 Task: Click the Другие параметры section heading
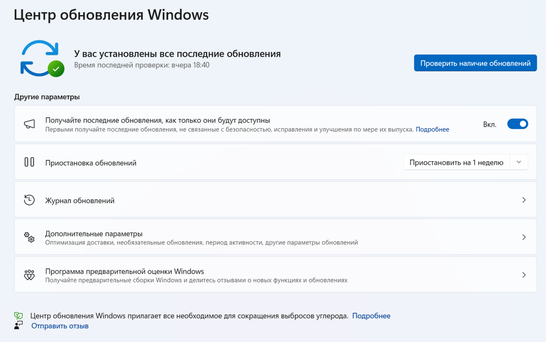[47, 97]
